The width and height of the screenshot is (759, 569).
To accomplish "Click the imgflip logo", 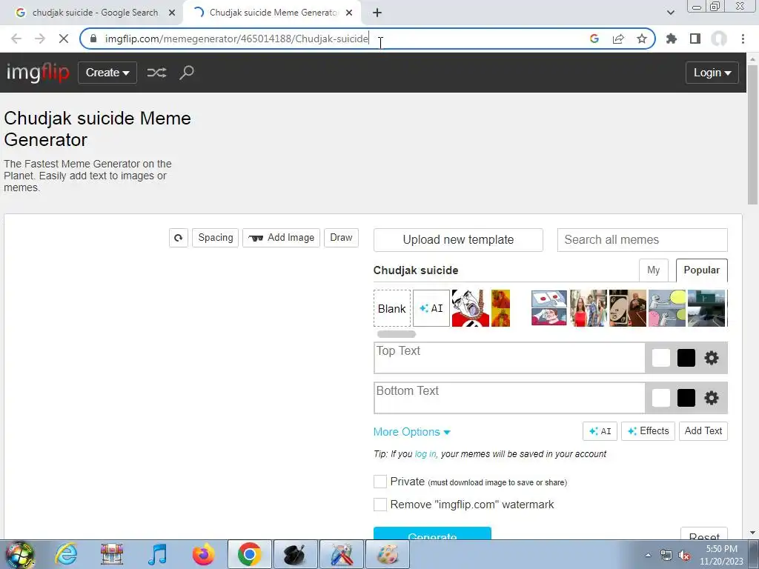I will click(38, 73).
